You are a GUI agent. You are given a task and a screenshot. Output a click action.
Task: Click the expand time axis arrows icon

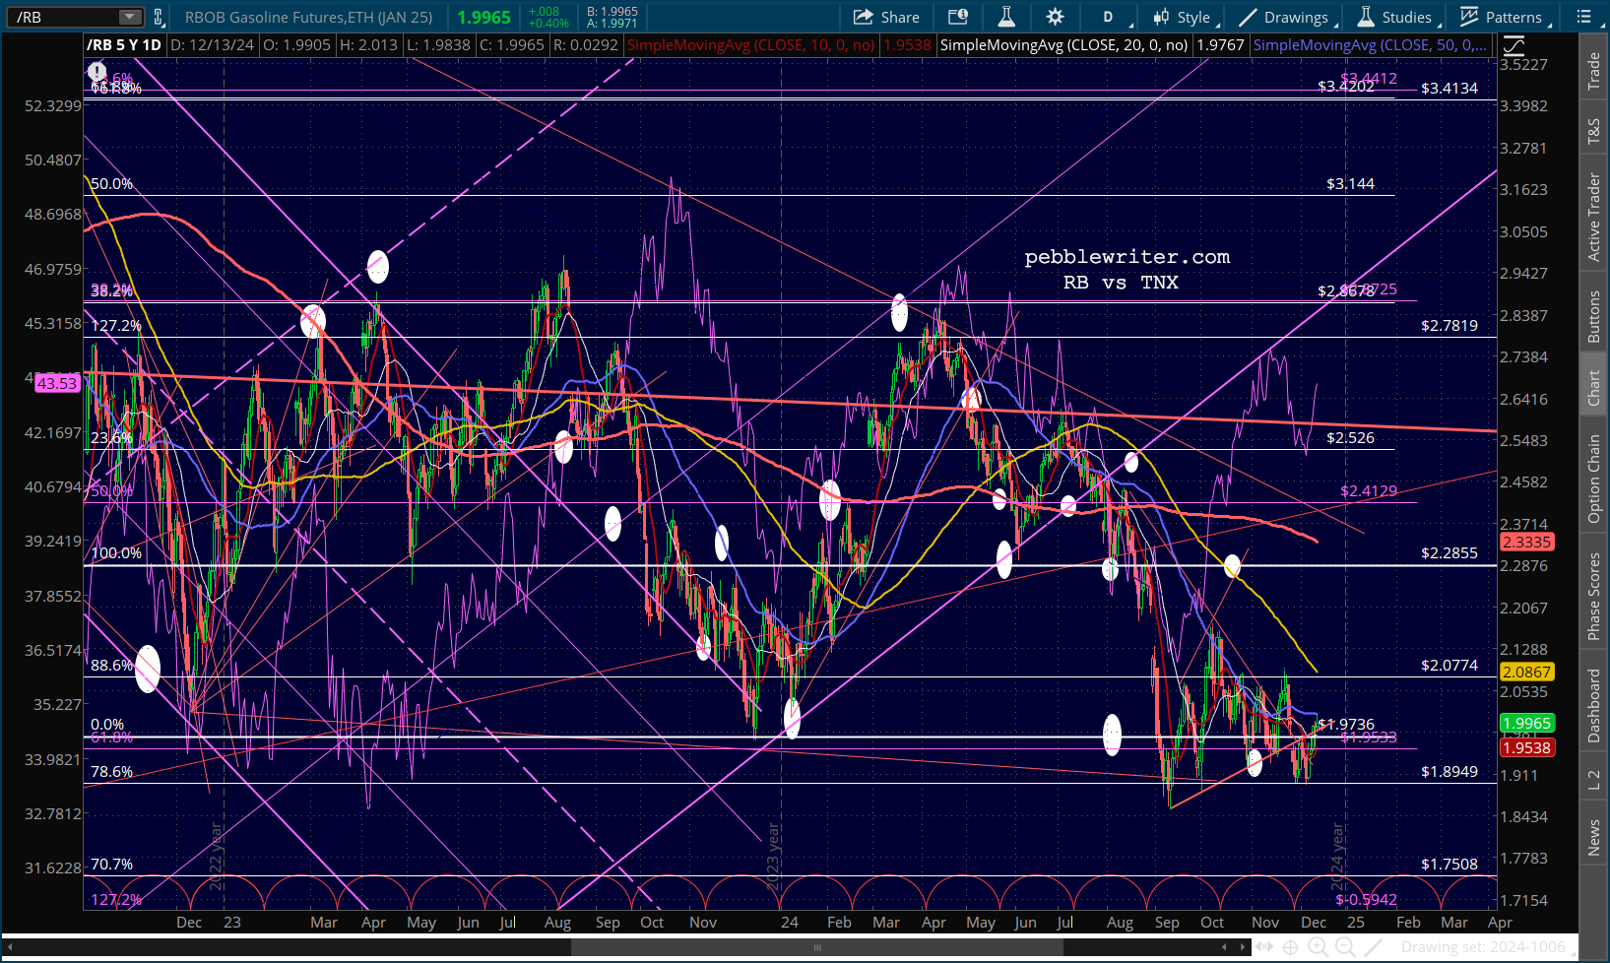(x=1263, y=947)
